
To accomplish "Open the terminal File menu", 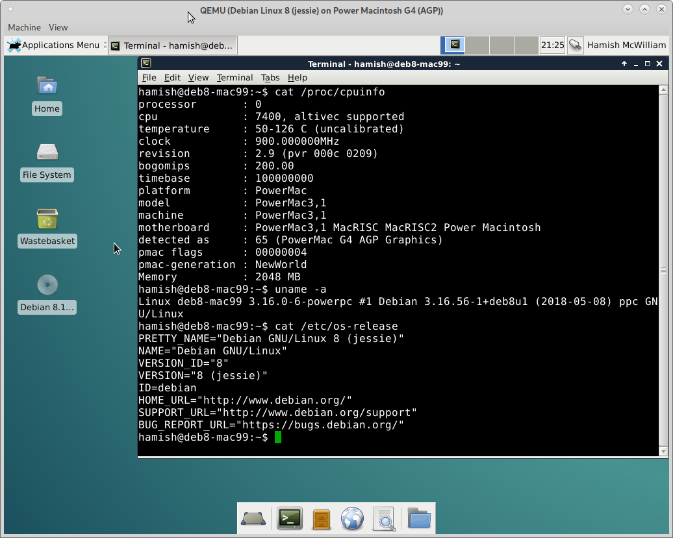I will (149, 78).
